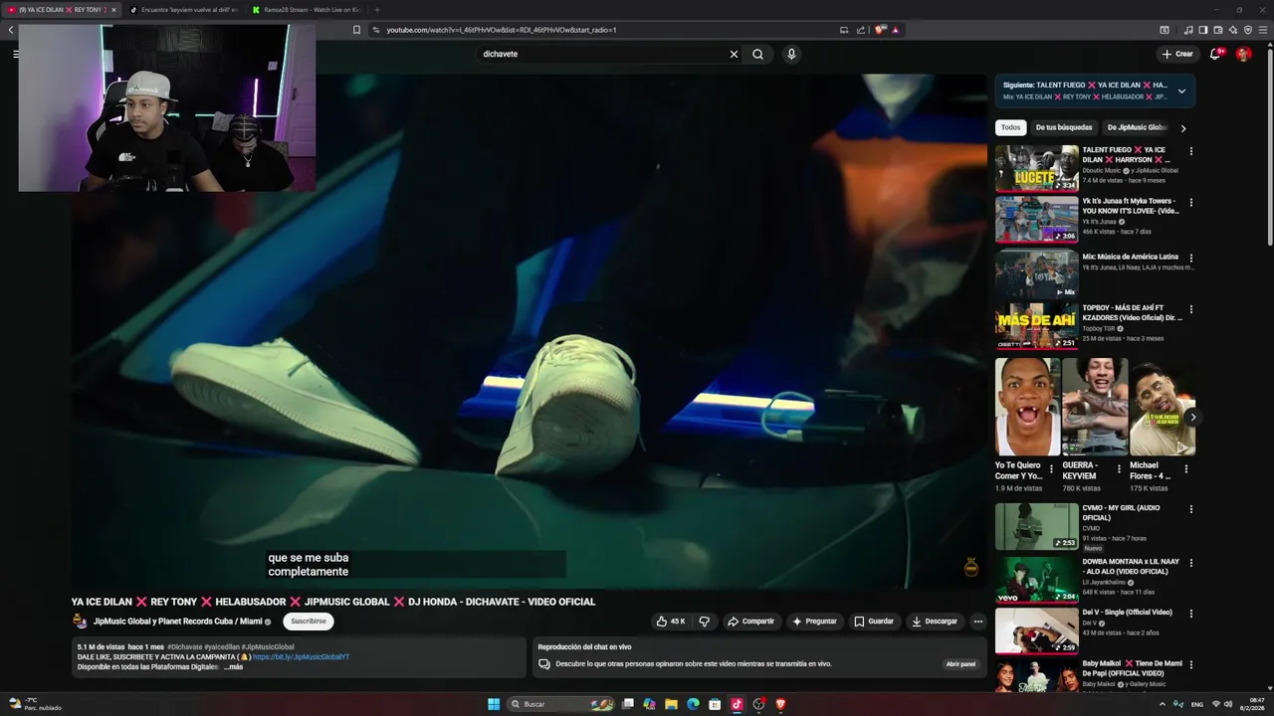This screenshot has height=716, width=1274.
Task: Click volume icon in system tray
Action: [1228, 704]
